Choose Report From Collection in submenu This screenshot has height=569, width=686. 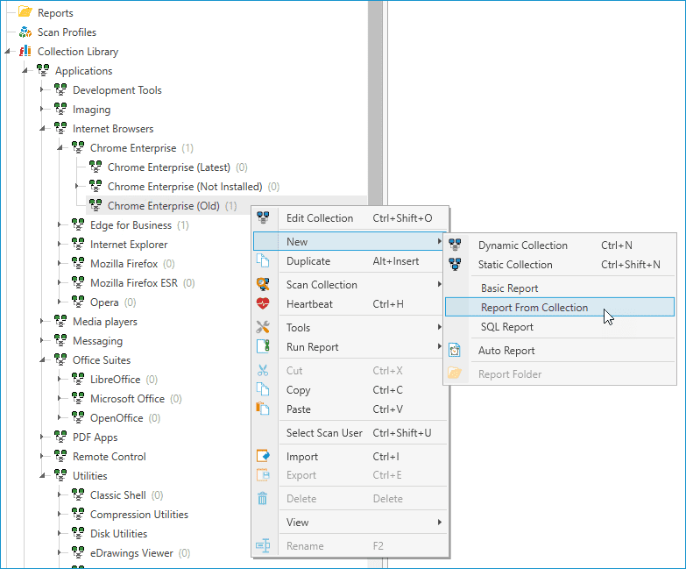tap(560, 307)
